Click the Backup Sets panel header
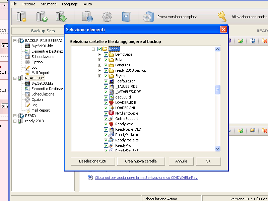This screenshot has height=201, width=268. [x=43, y=31]
